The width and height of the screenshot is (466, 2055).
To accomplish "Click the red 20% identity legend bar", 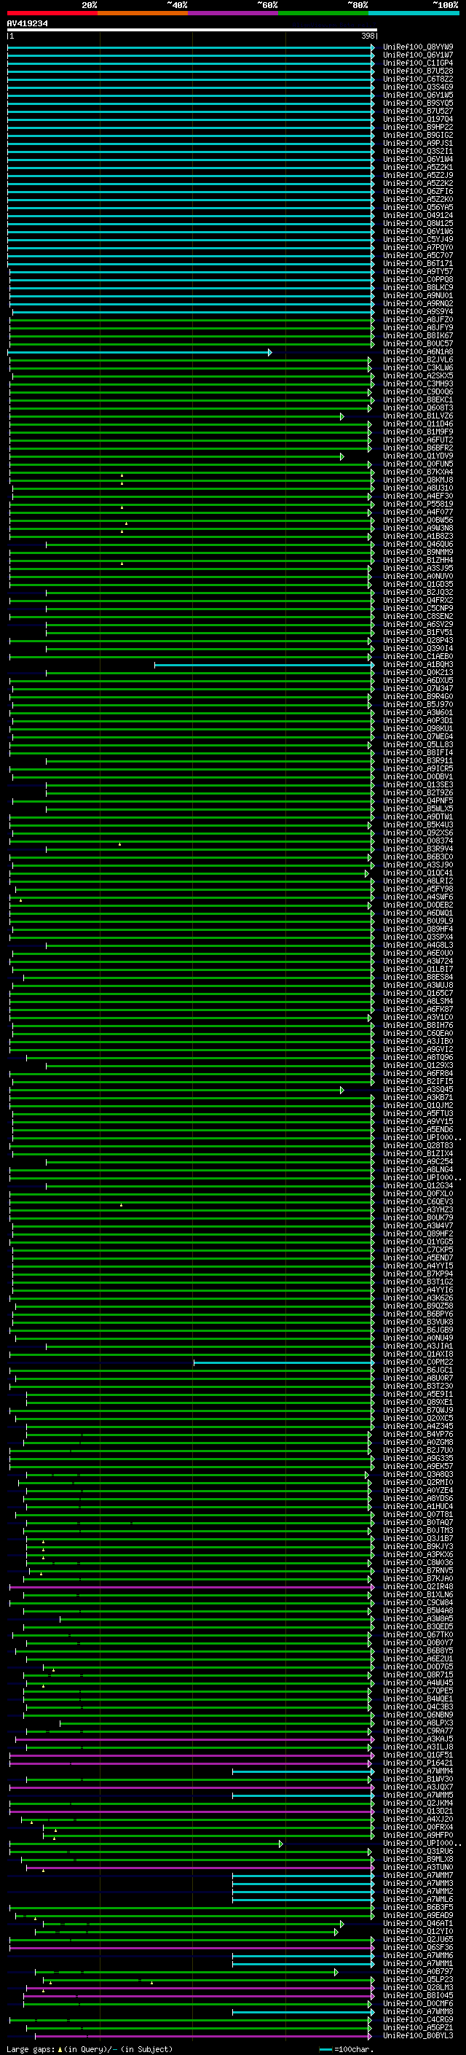I will 52,14.
